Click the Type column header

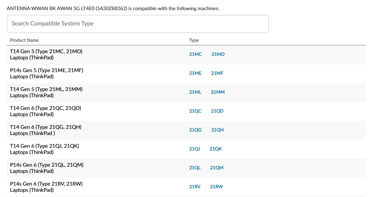[x=194, y=40]
